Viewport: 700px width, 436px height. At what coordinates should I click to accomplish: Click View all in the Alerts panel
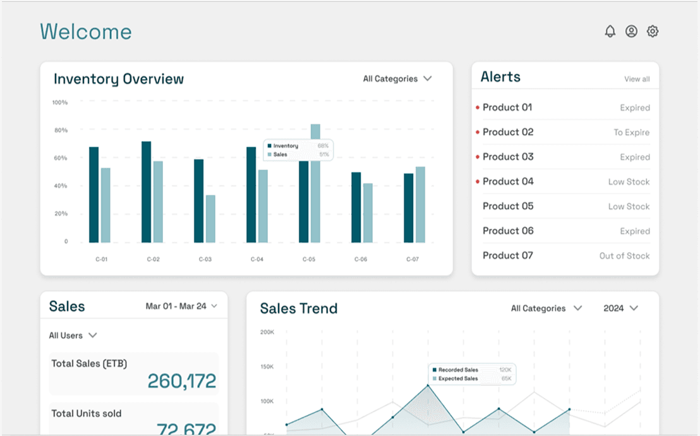coord(636,78)
